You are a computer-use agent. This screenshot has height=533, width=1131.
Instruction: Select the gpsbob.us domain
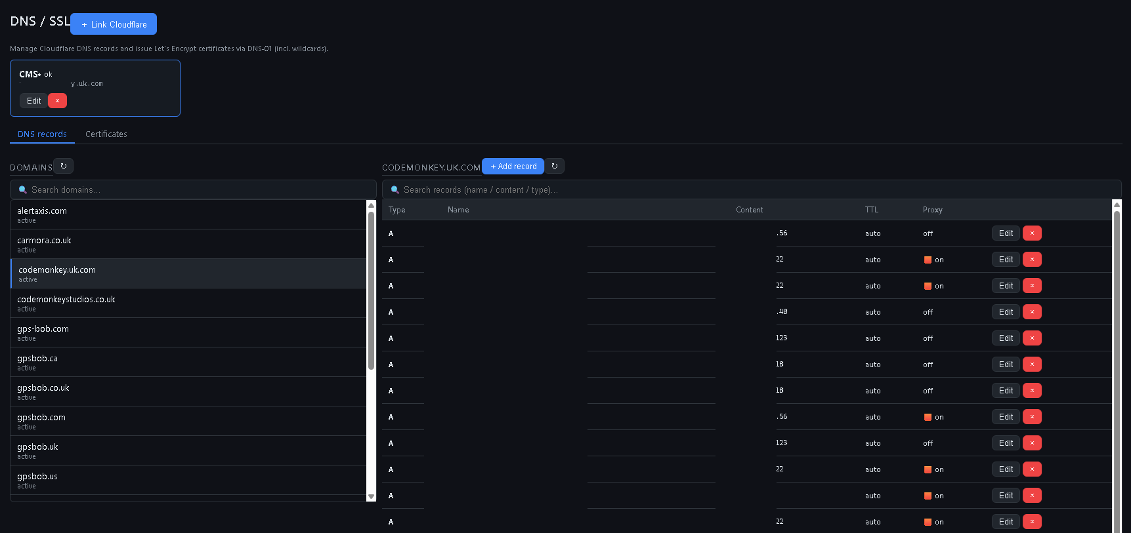point(188,480)
